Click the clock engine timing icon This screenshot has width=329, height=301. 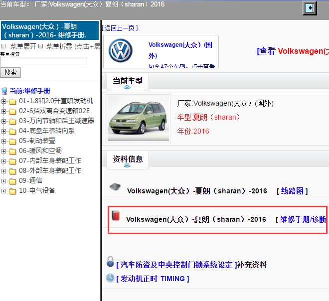tap(110, 278)
